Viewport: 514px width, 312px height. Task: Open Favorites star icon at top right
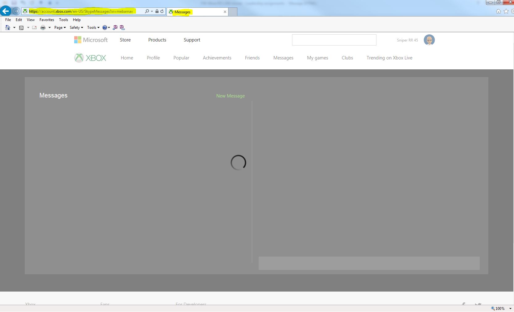coord(506,11)
